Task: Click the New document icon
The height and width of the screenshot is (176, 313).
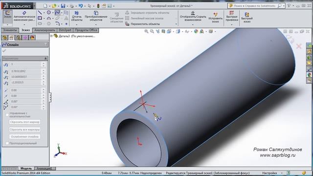Action: point(45,6)
